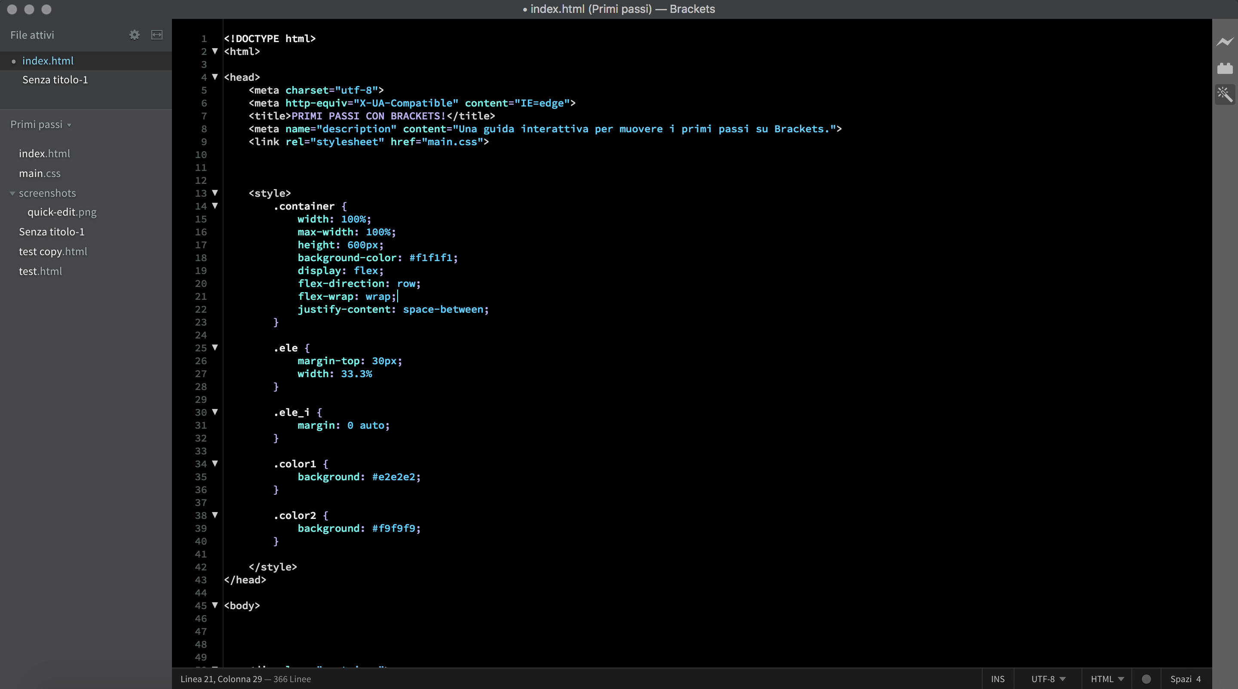Click the linting status circle icon
Viewport: 1238px width, 689px height.
pyautogui.click(x=1146, y=679)
